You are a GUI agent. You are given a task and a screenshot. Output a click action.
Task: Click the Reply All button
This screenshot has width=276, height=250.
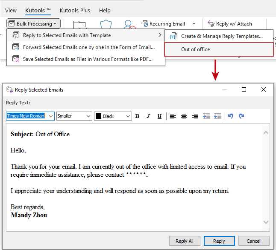coord(185,241)
